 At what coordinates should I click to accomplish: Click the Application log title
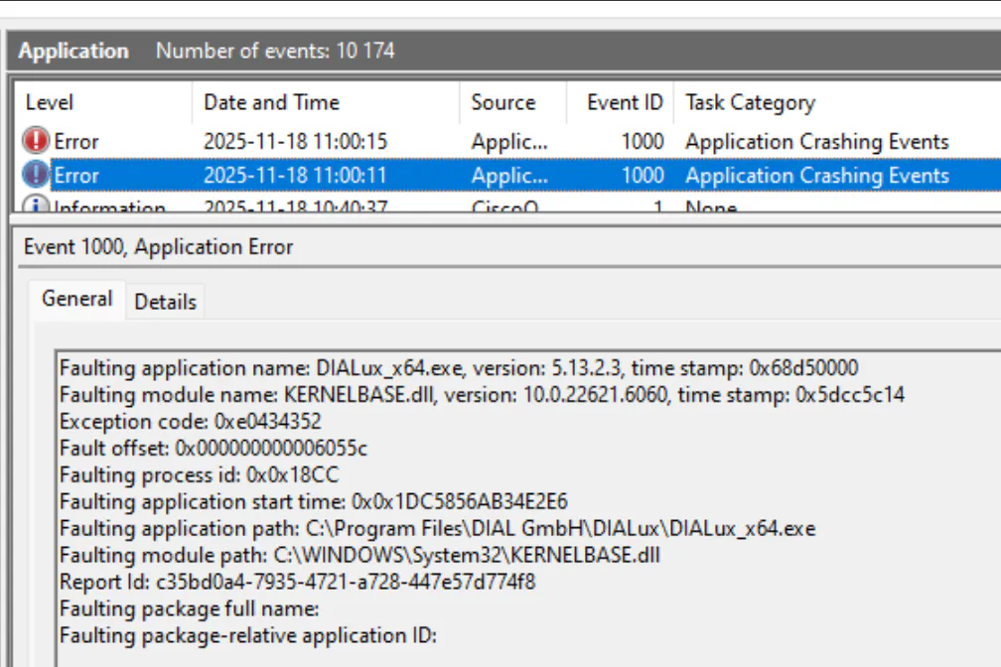point(73,51)
